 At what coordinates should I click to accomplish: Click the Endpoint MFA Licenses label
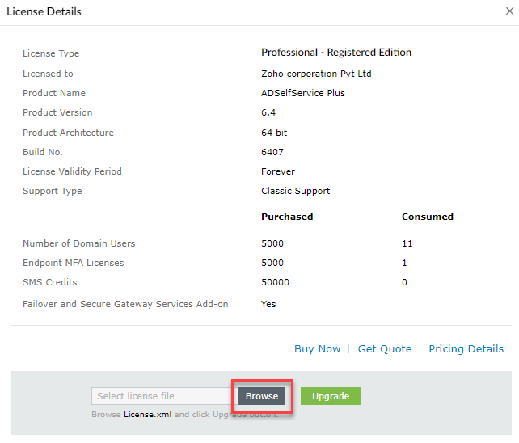[x=73, y=263]
